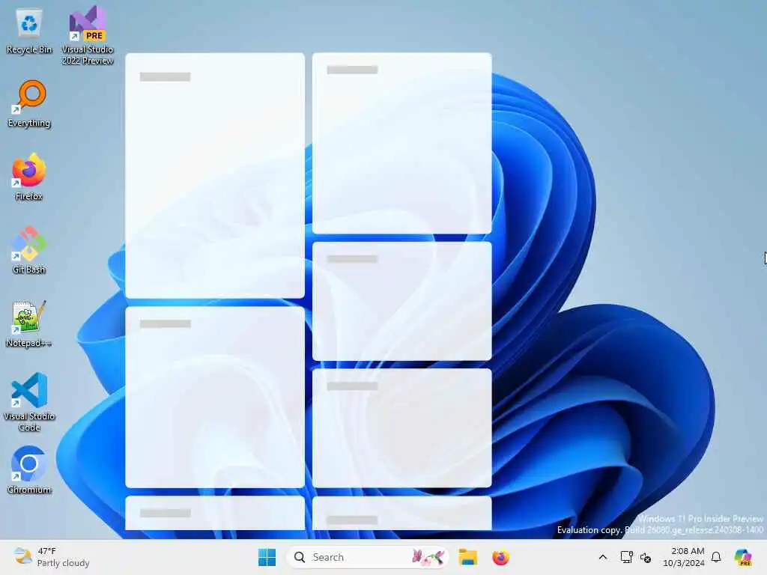Click the muted volume tray icon
Image resolution: width=767 pixels, height=575 pixels.
point(646,557)
